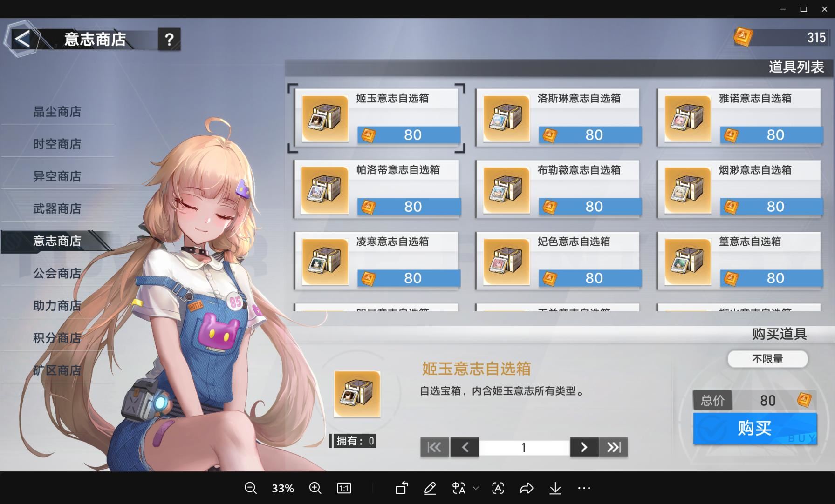The width and height of the screenshot is (835, 504).
Task: Click the share arrow icon
Action: click(527, 488)
